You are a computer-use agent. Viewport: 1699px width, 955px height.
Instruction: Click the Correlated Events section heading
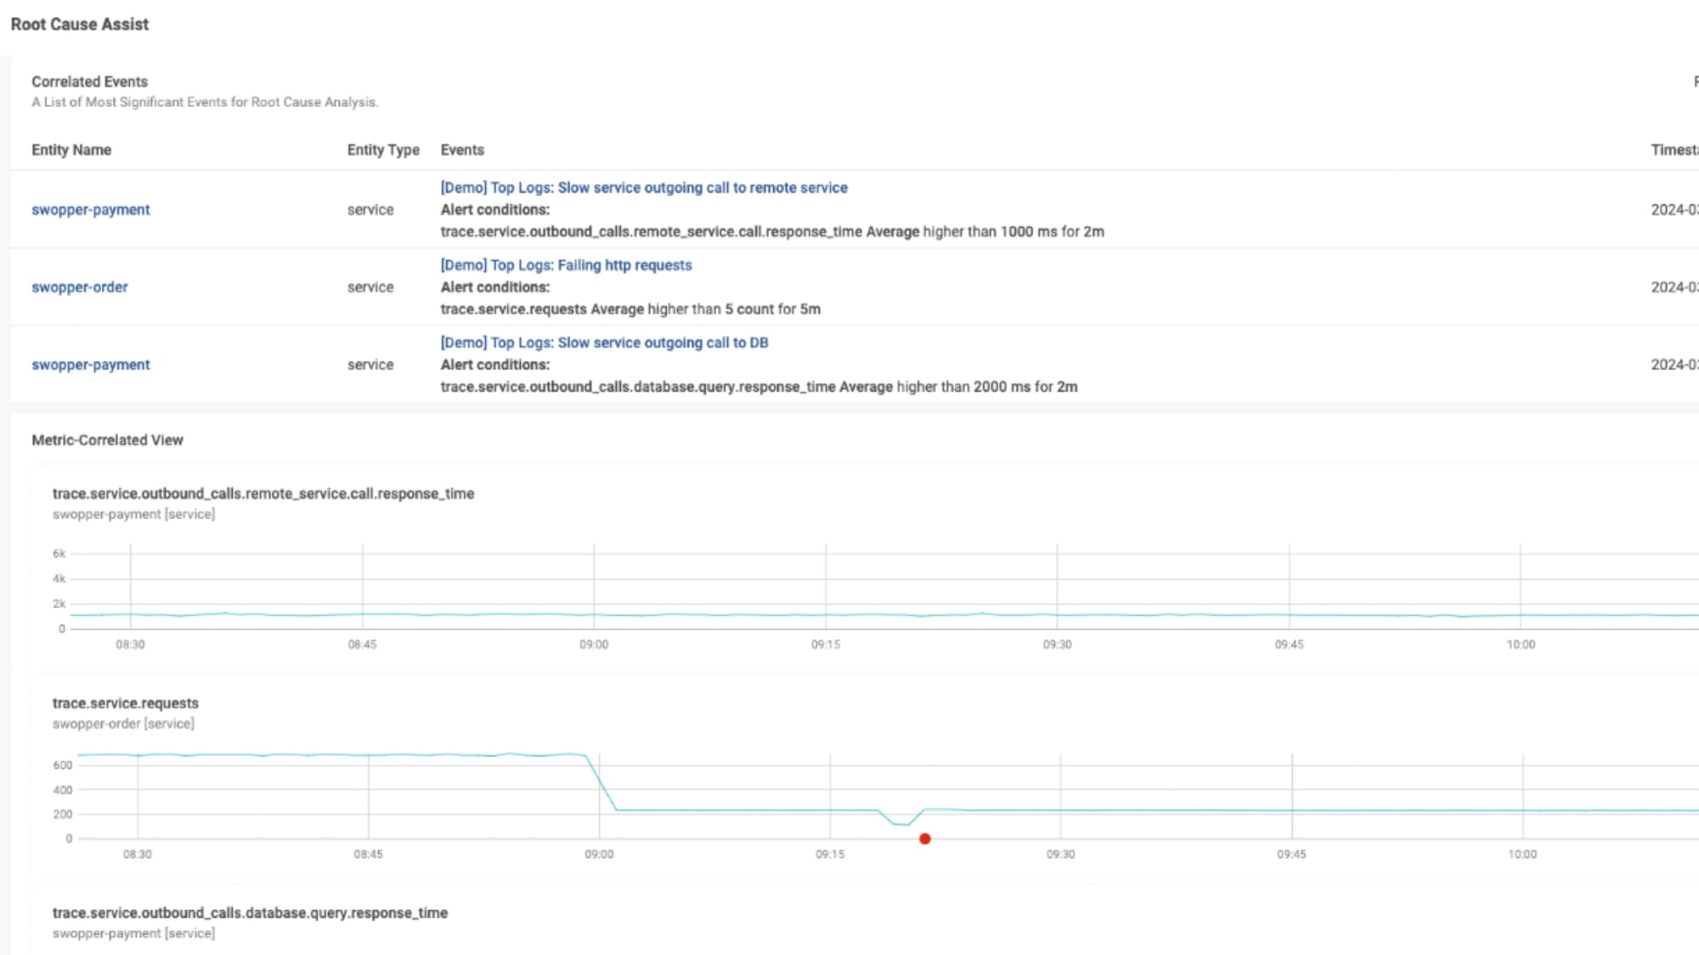coord(89,81)
